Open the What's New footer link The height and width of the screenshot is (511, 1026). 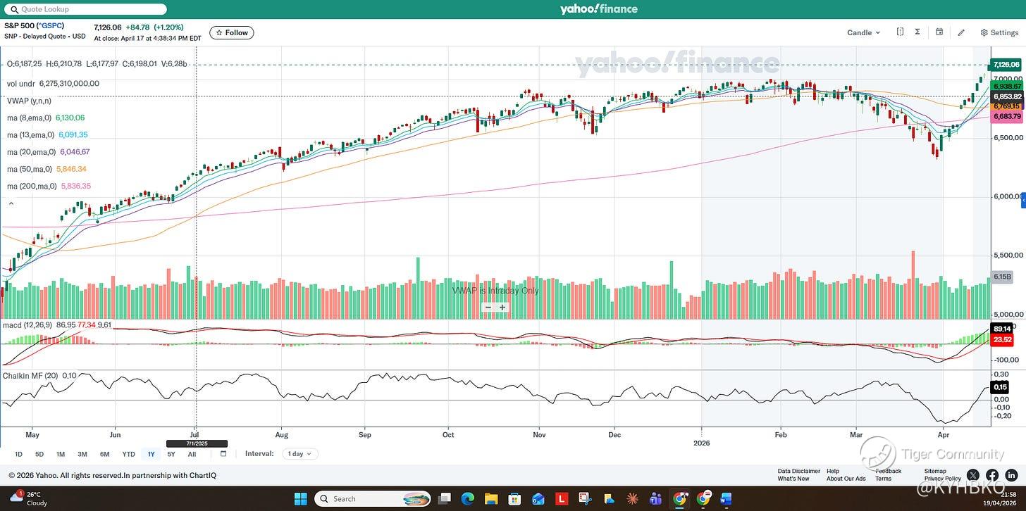click(793, 479)
